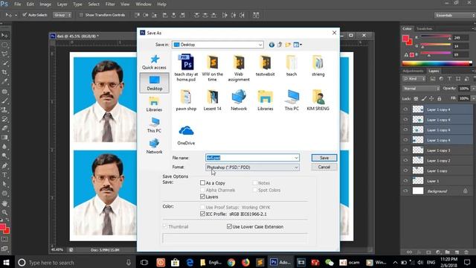This screenshot has width=476, height=268.
Task: Create a new folder in Save As dialog
Action: (x=288, y=45)
